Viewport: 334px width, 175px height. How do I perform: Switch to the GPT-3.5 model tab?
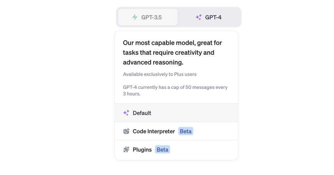148,17
